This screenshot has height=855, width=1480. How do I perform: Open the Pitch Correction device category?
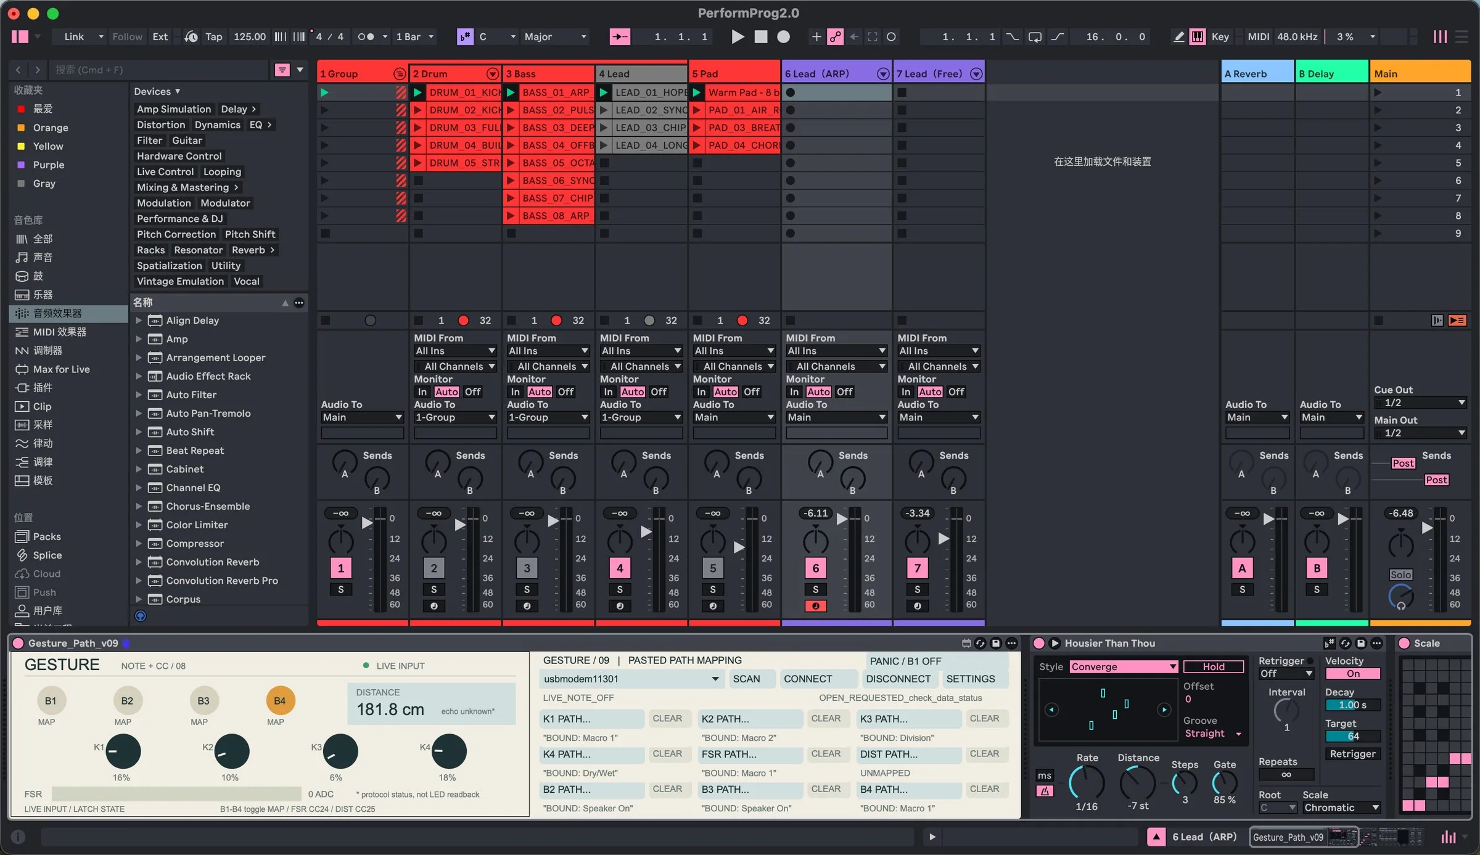click(176, 234)
